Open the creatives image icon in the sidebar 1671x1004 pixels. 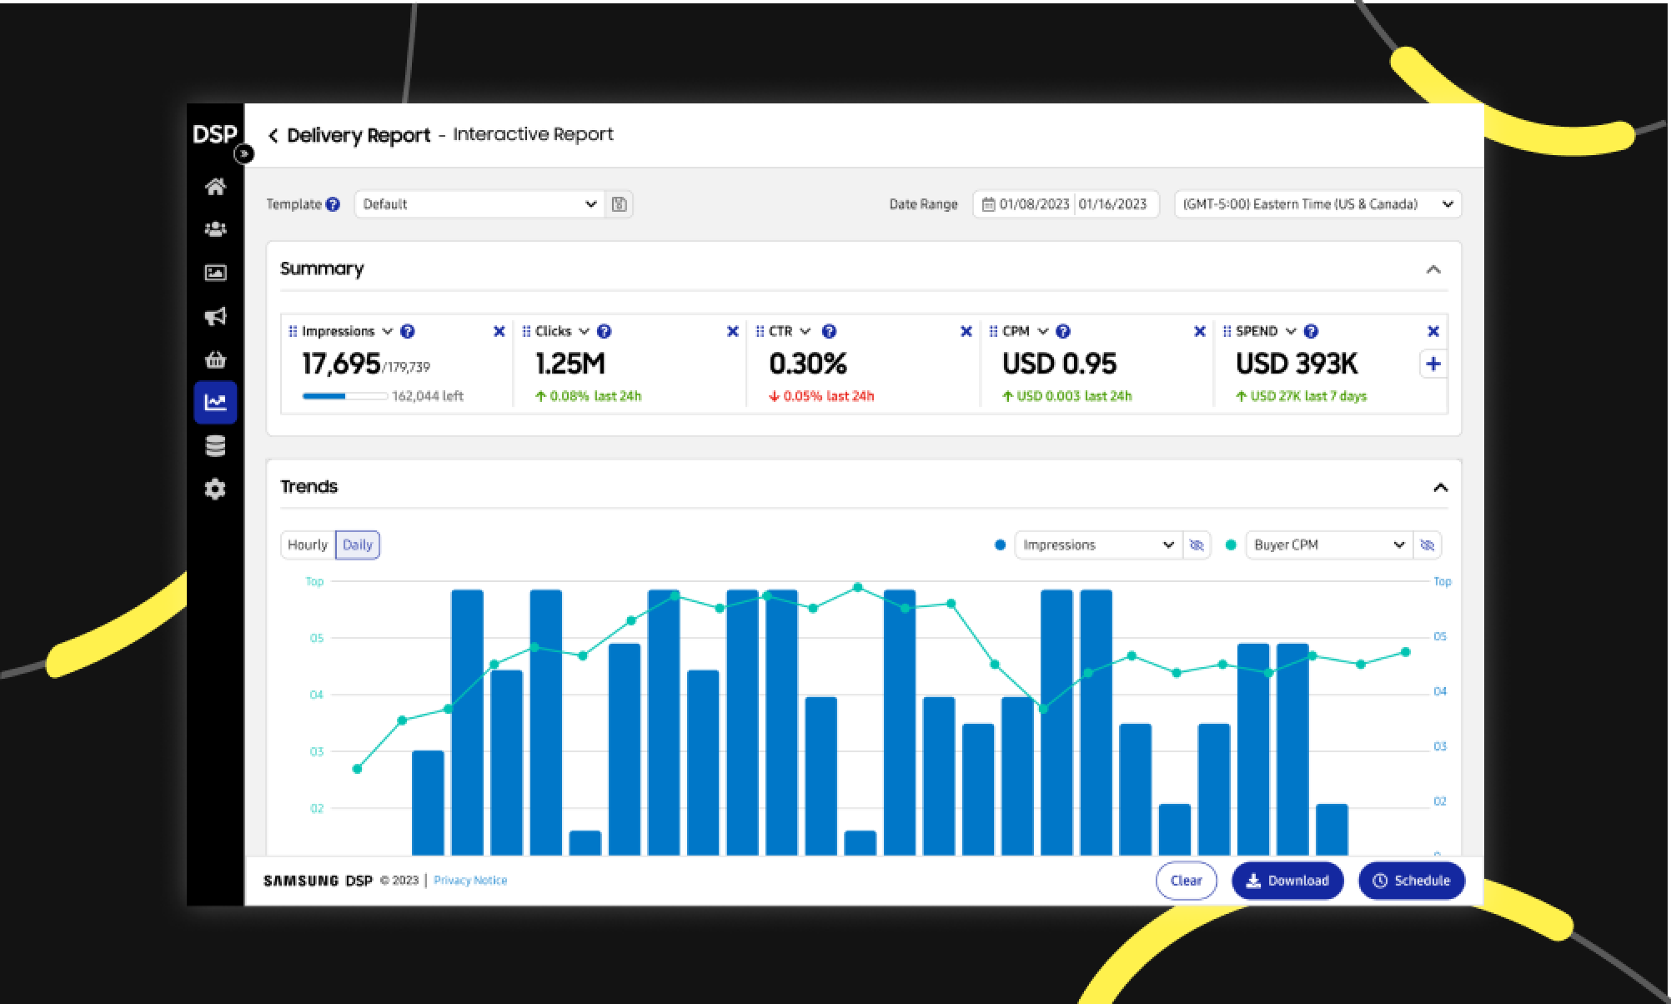(x=215, y=273)
